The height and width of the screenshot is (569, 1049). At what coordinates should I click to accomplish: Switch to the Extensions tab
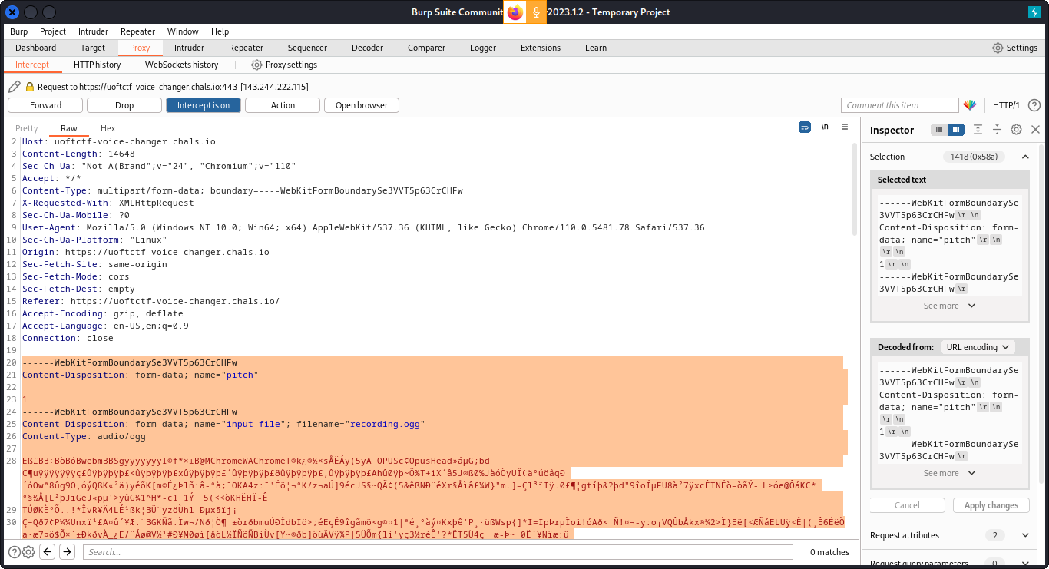tap(541, 48)
